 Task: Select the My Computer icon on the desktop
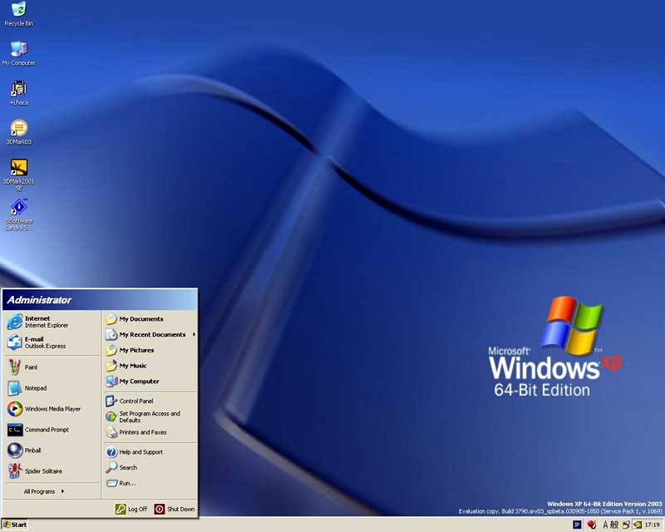click(18, 53)
